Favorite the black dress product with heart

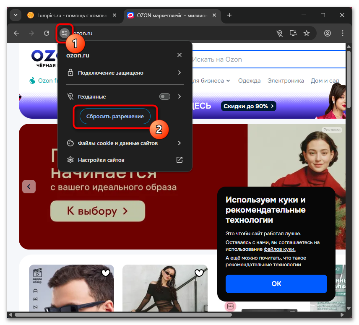(x=199, y=273)
